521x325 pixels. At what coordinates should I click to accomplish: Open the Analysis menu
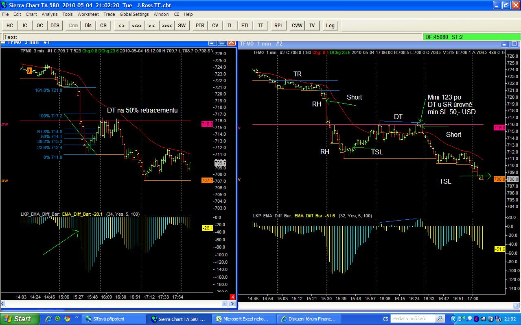pyautogui.click(x=50, y=14)
